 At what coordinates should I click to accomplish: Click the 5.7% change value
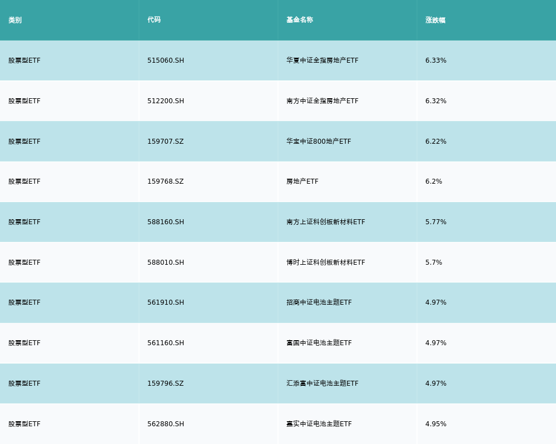pos(434,263)
